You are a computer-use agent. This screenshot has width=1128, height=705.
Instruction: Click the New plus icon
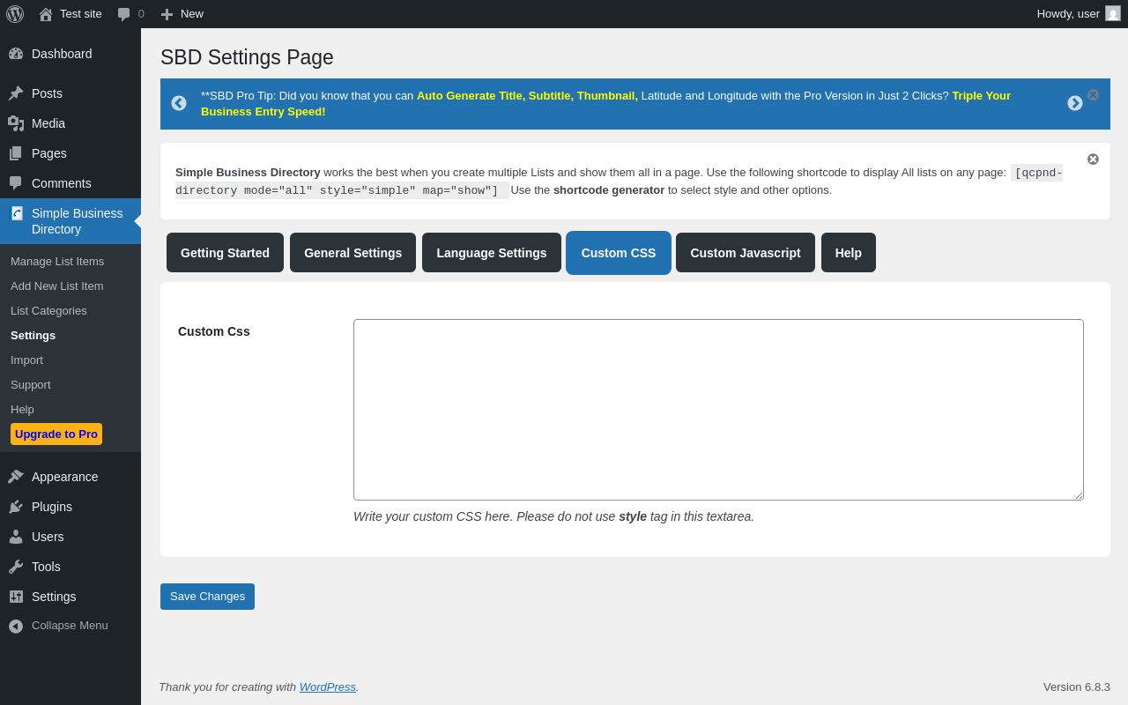point(167,14)
